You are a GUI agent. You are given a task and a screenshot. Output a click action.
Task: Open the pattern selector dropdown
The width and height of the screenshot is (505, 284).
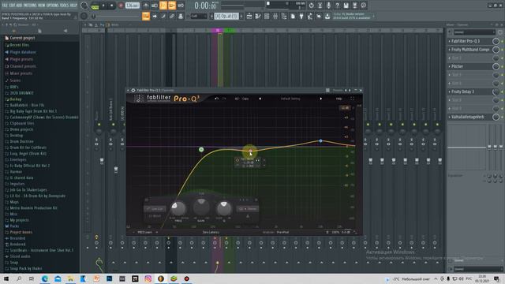226,16
